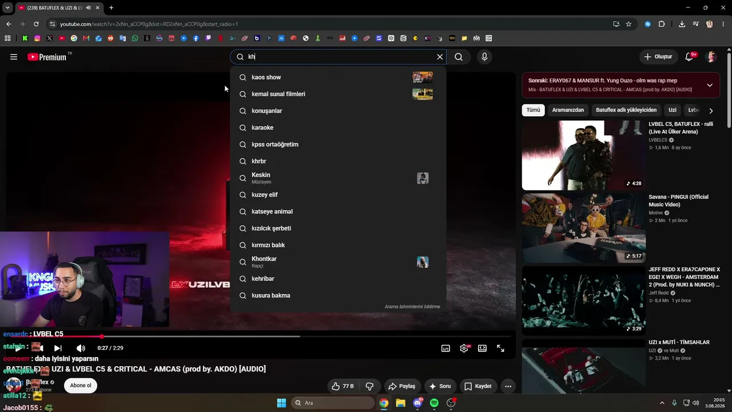Mute the video volume speaker

tap(81, 348)
